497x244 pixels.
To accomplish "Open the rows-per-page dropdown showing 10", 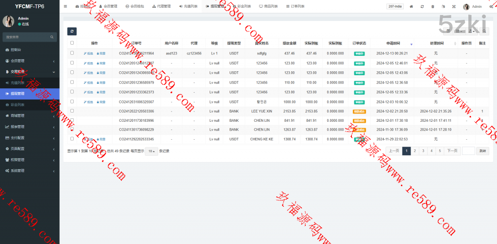I will 151,151.
